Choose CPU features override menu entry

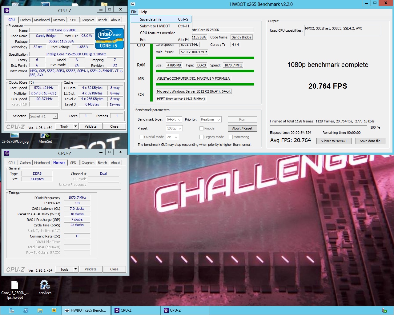(x=161, y=33)
